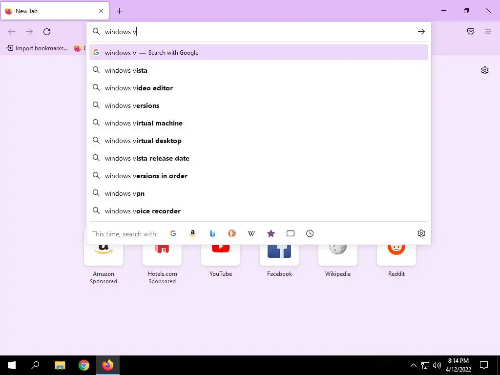Reload the current page
Image resolution: width=500 pixels, height=375 pixels.
(47, 32)
